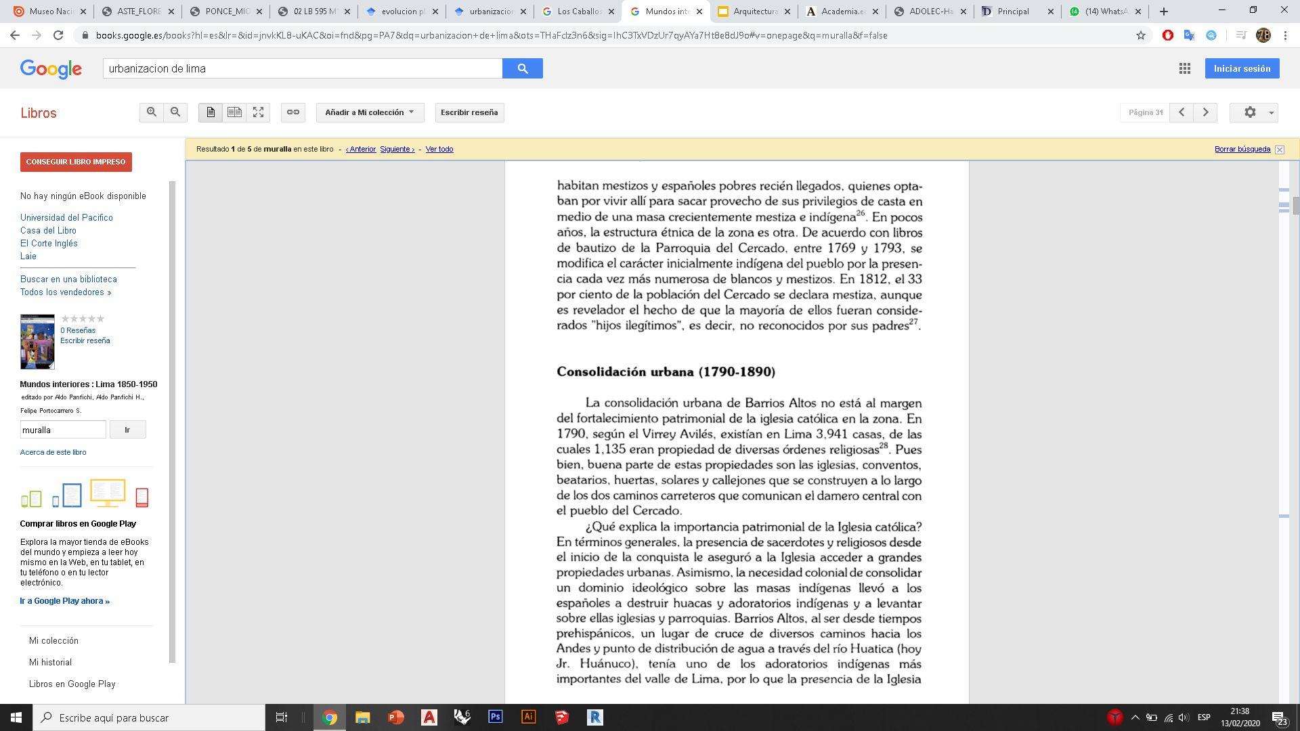Screen dimensions: 1300x731
Task: Click 'Buscar en una biblioteca' link
Action: point(68,279)
